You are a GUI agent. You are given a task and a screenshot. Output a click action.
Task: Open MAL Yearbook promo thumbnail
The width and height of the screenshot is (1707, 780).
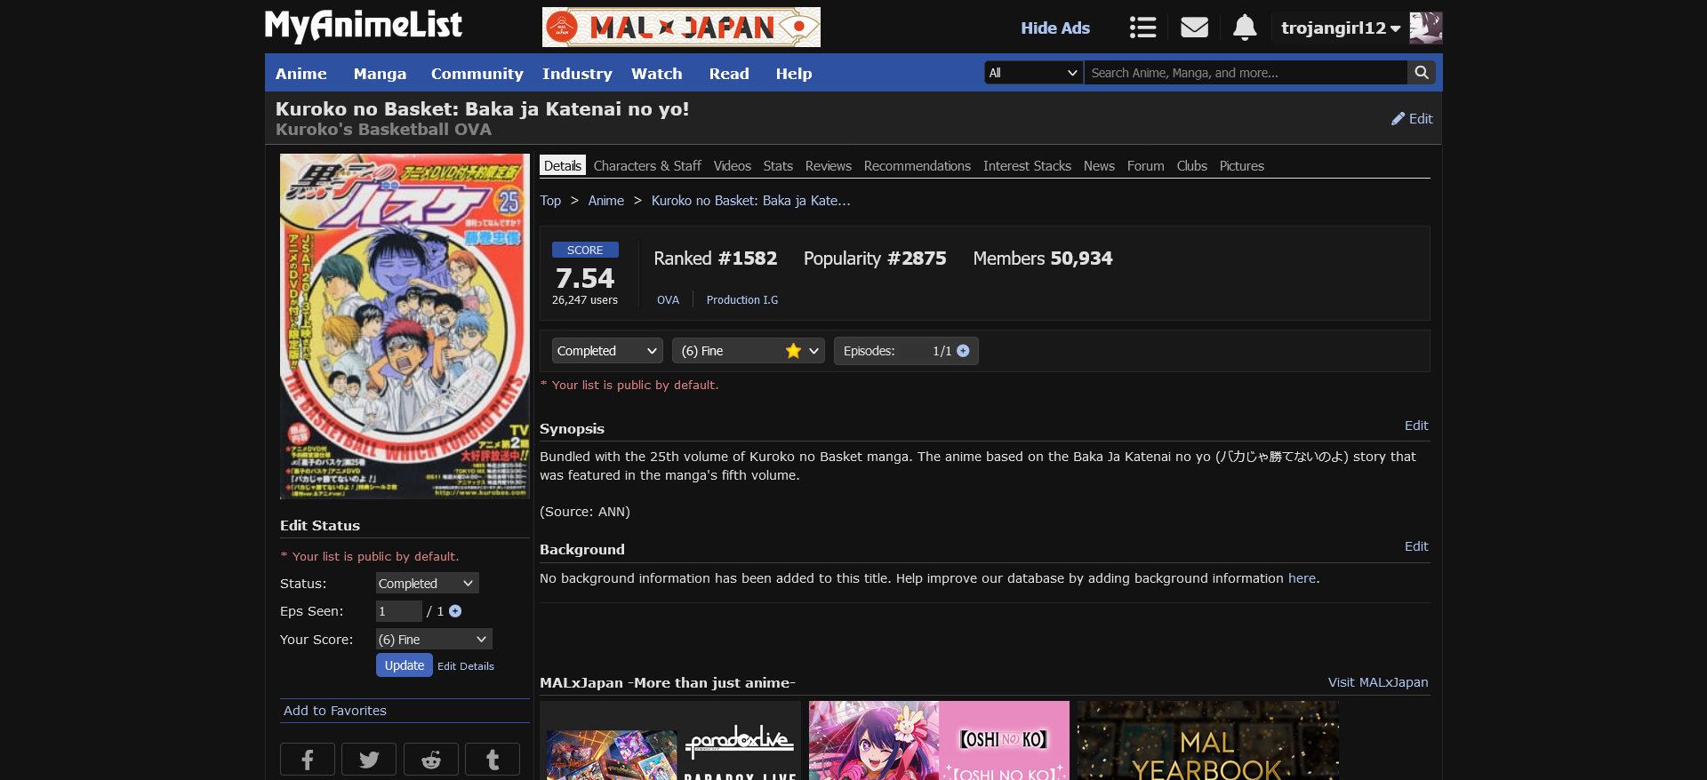(x=1207, y=741)
